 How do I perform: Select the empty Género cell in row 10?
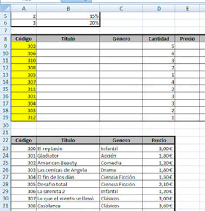(121, 53)
